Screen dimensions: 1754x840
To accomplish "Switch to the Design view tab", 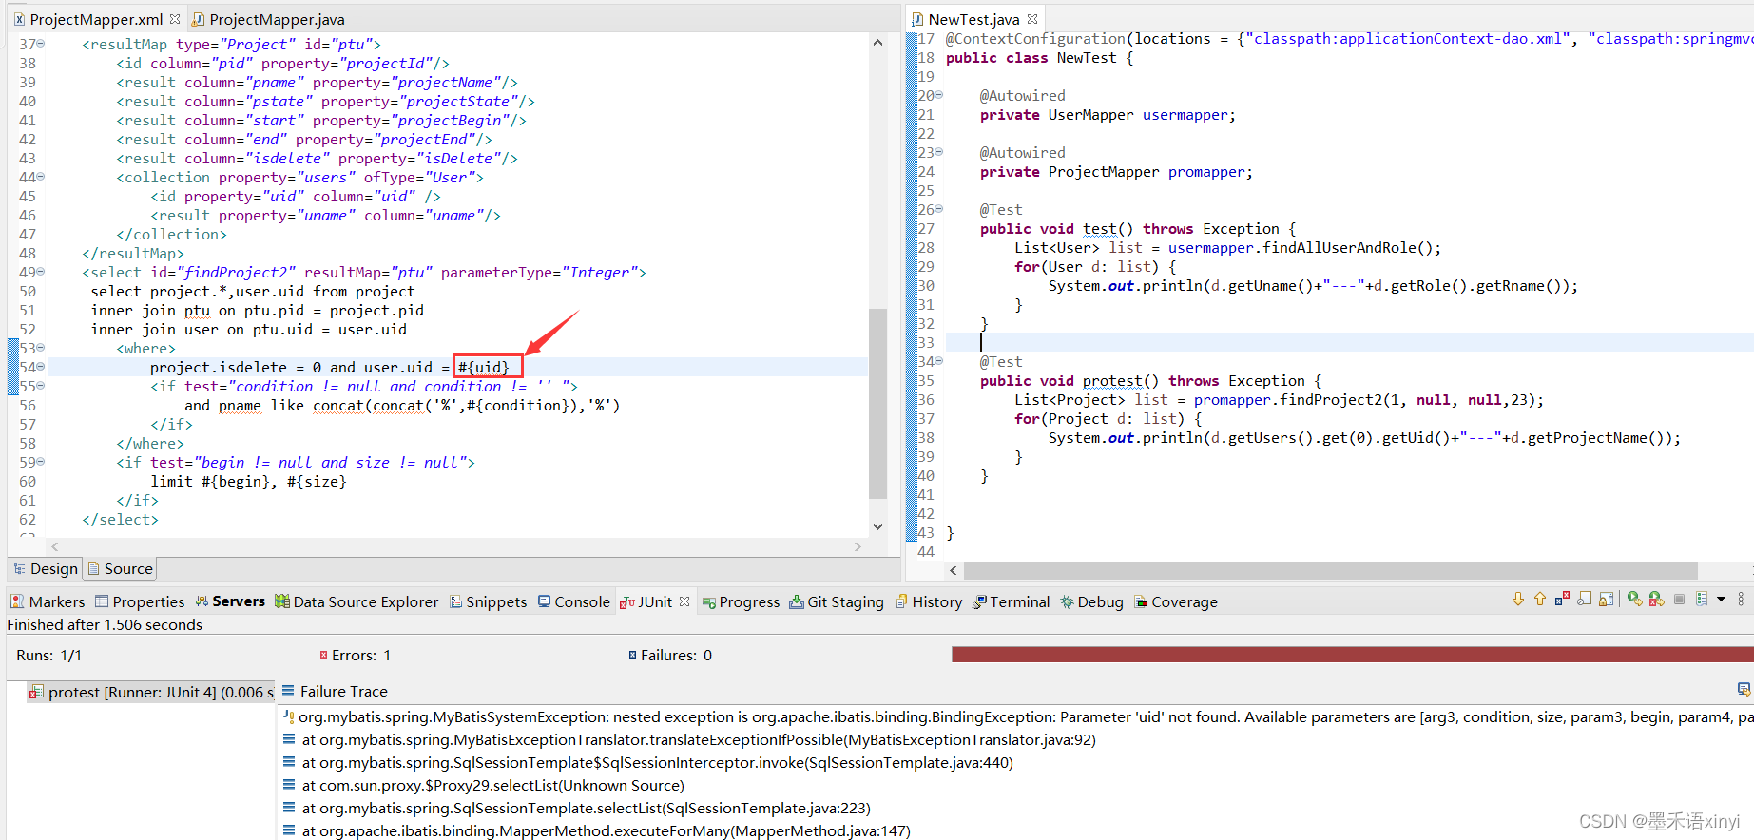I will point(45,568).
